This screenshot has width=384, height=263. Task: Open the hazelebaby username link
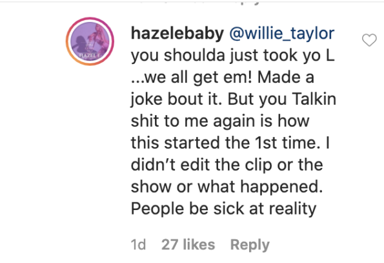[x=177, y=34]
